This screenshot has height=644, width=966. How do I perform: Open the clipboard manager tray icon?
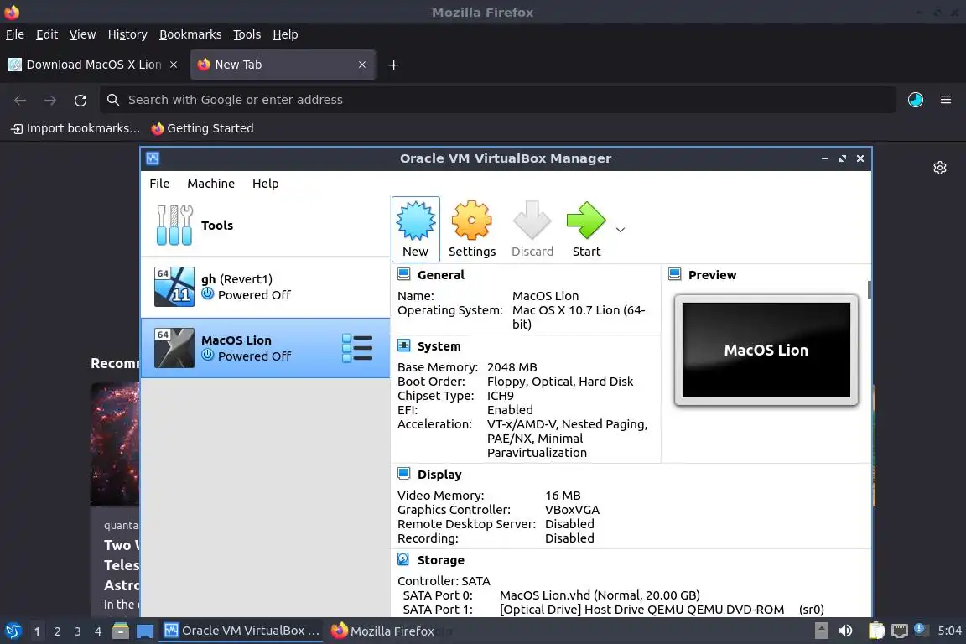876,631
